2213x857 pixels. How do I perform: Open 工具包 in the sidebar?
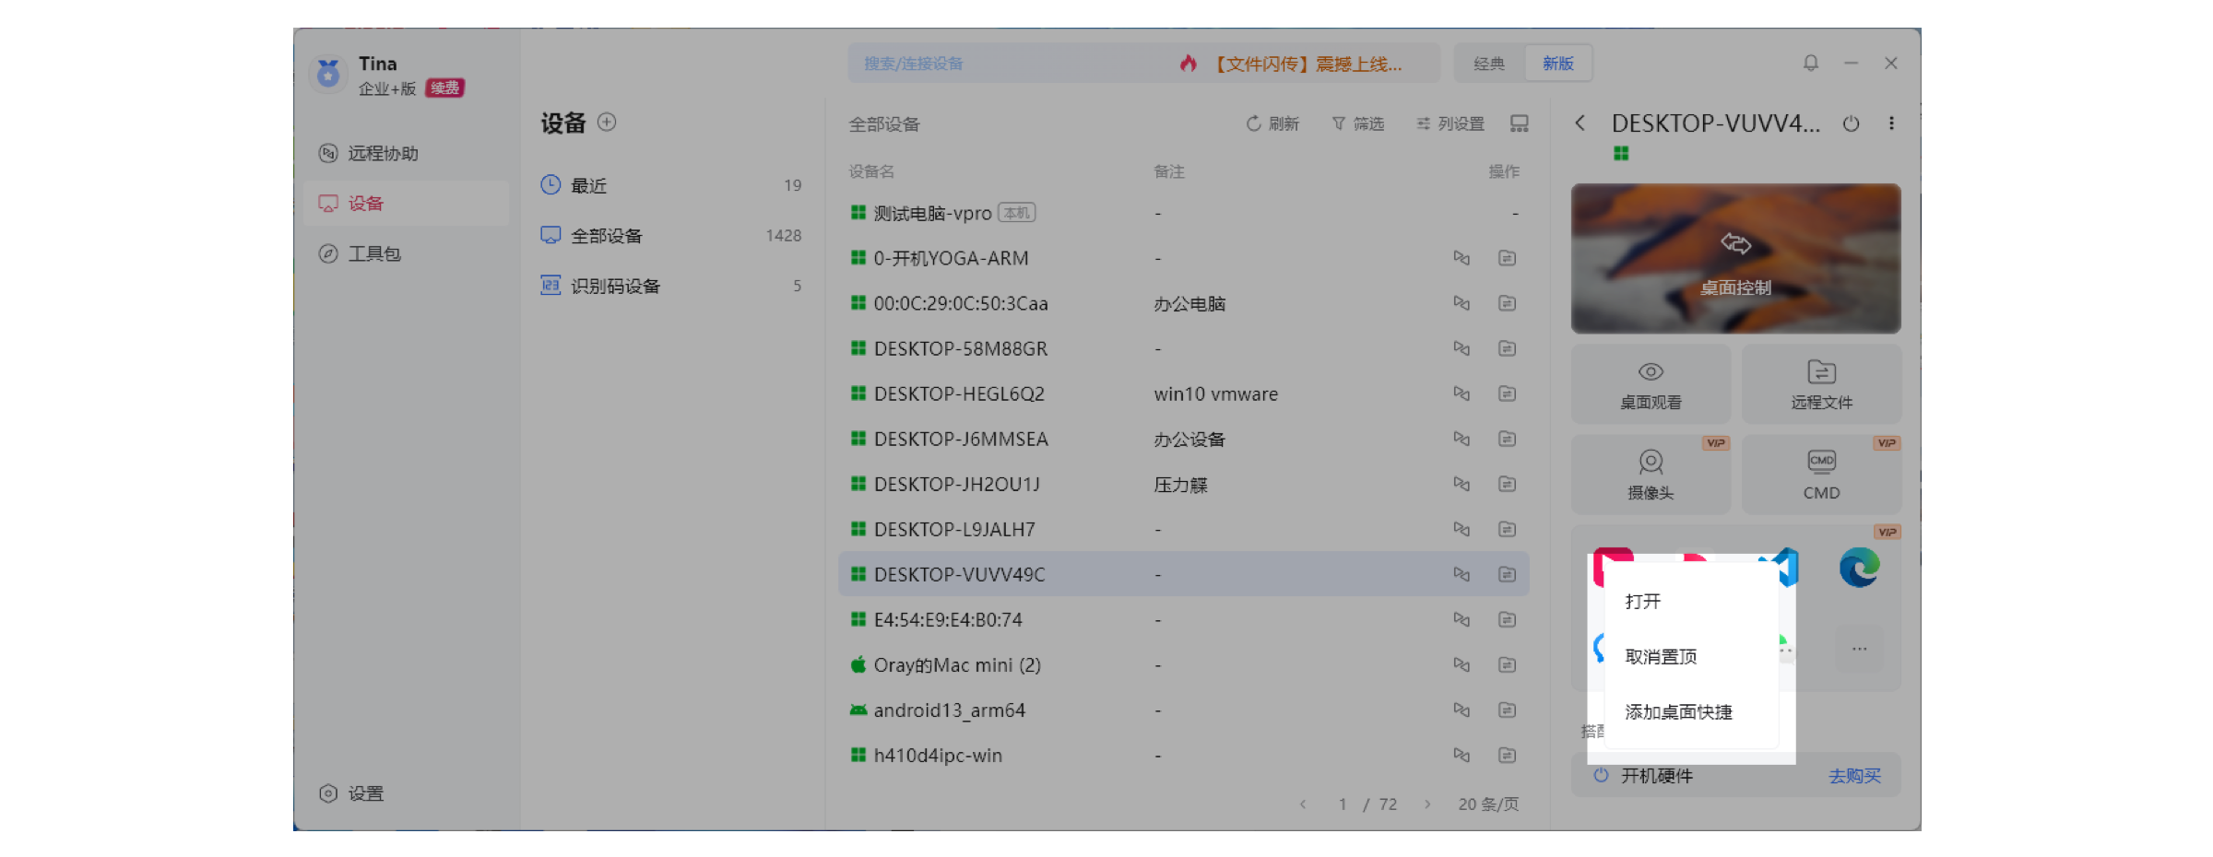[x=406, y=253]
